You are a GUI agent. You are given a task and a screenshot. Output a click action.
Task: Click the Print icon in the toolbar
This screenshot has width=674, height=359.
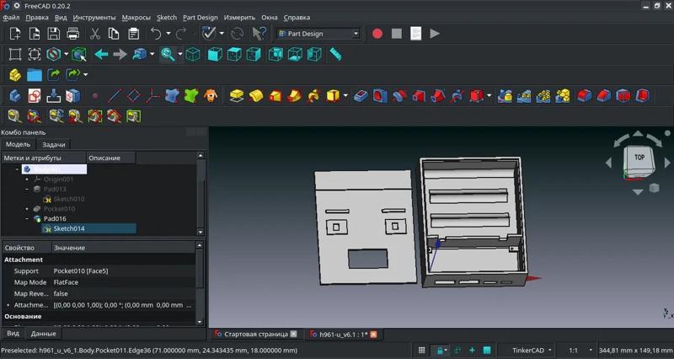tap(73, 34)
